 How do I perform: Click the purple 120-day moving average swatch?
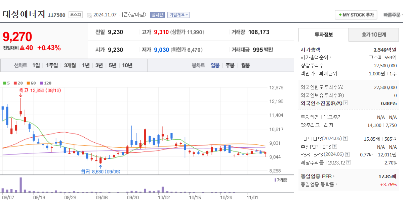41,83
